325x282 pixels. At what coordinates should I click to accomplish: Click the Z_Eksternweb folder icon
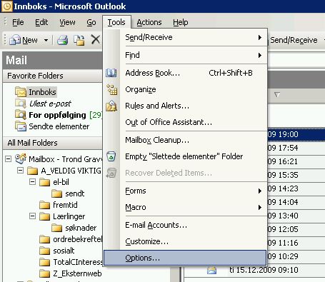pyautogui.click(x=44, y=273)
